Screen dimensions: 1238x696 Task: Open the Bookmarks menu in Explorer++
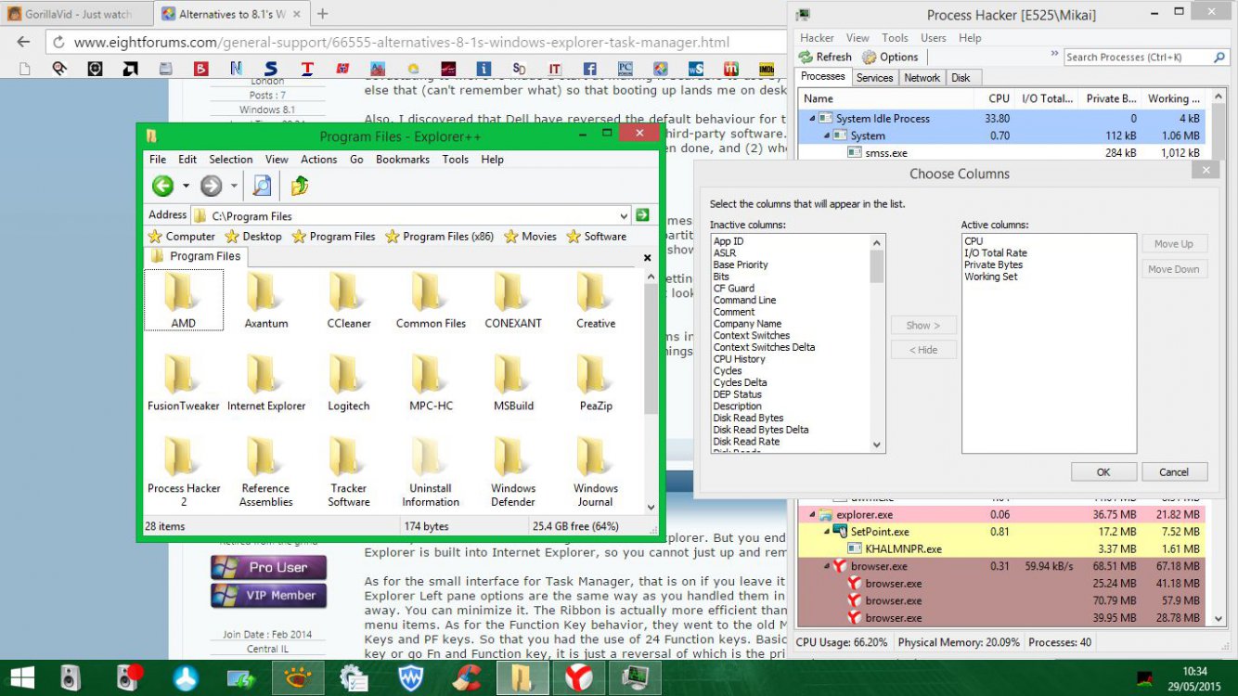403,160
